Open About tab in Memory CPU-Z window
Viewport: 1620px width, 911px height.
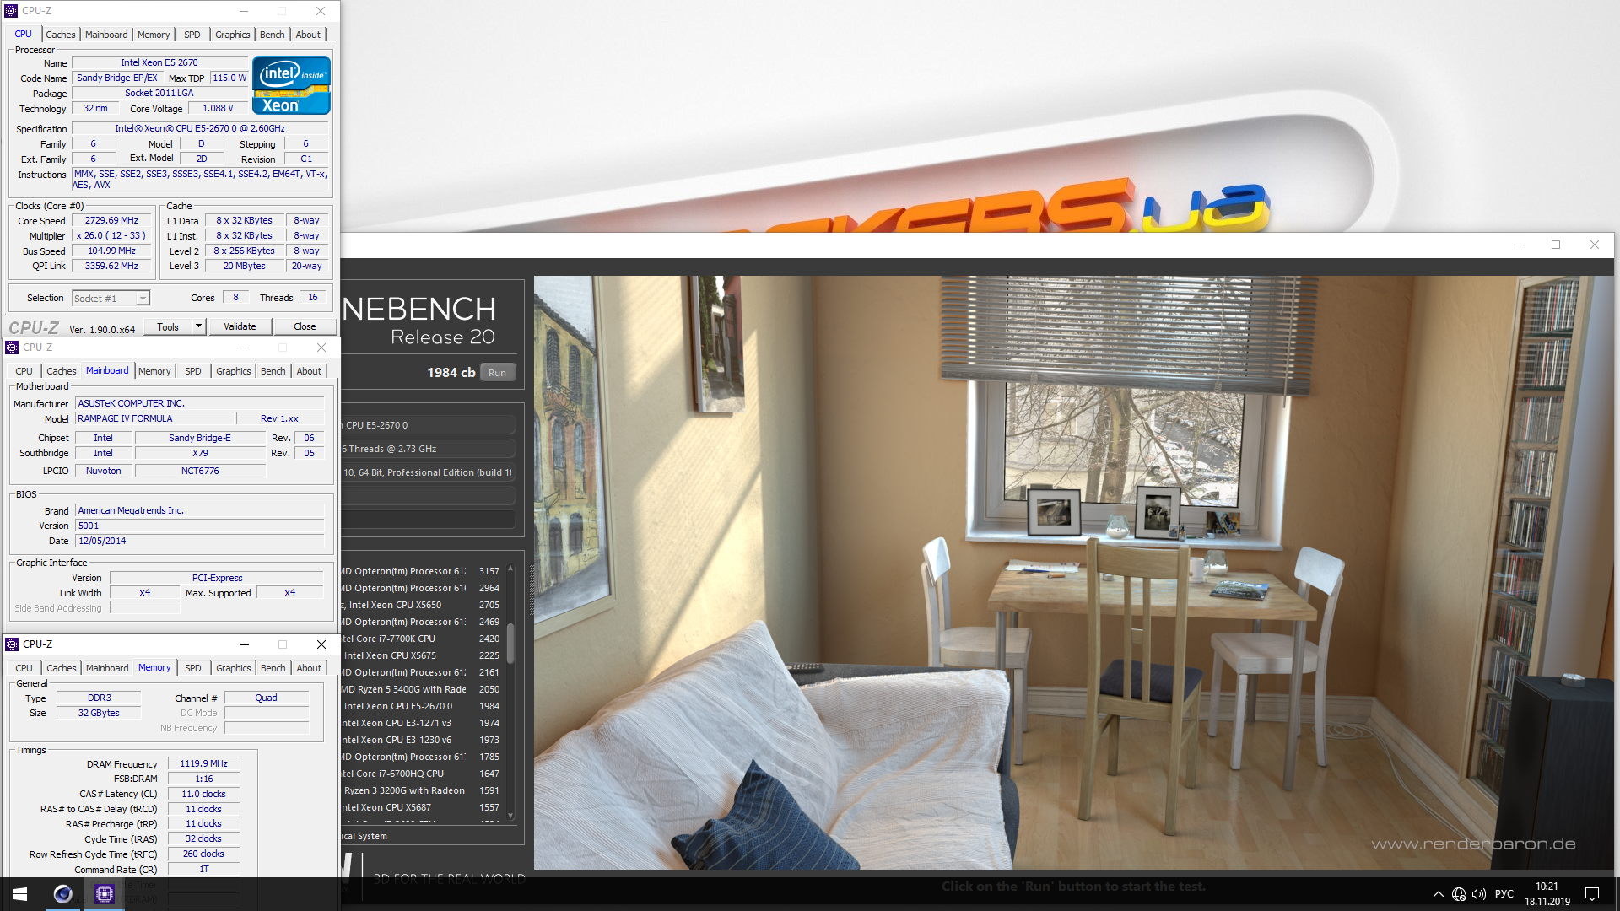coord(309,668)
